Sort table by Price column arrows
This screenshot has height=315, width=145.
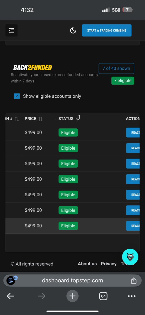click(x=40, y=119)
